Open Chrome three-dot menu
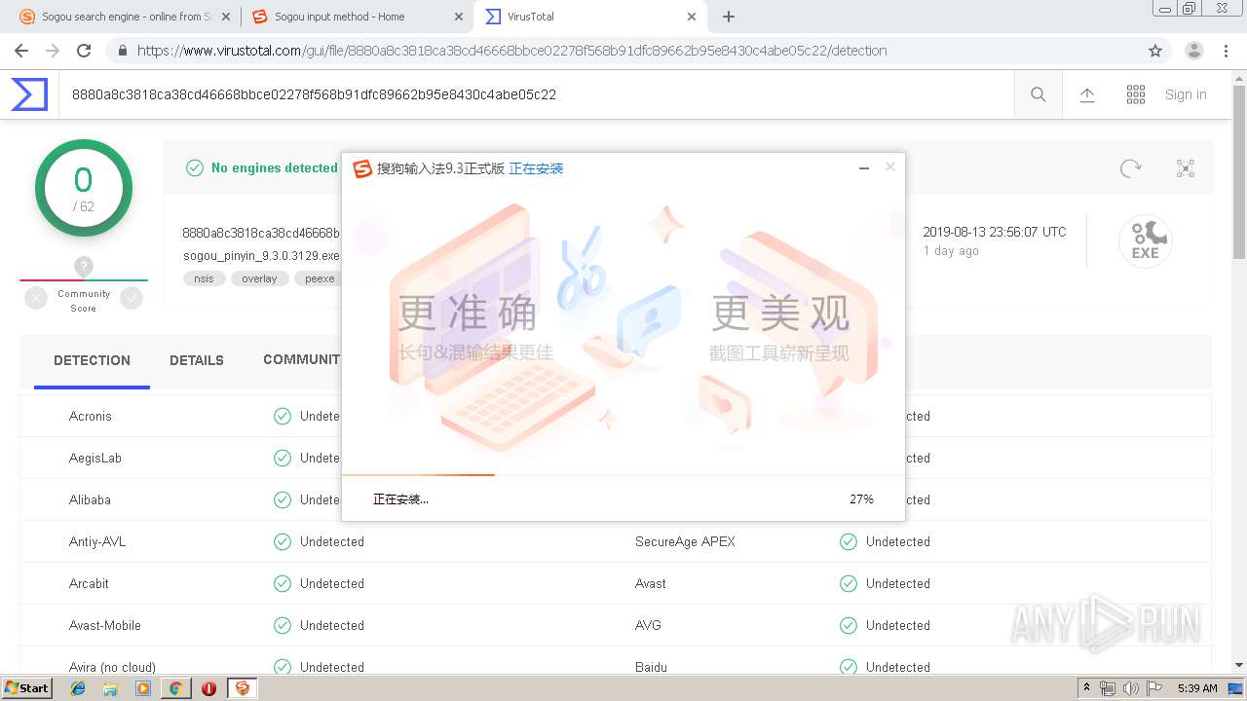This screenshot has width=1247, height=701. 1226,51
